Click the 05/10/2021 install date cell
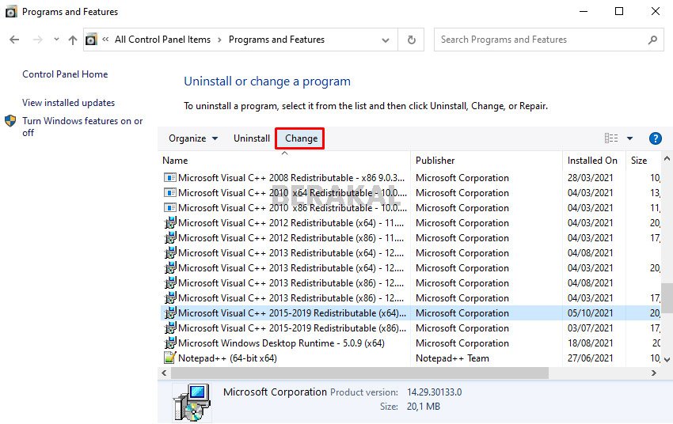Viewport: 673px width, 424px height. click(590, 313)
